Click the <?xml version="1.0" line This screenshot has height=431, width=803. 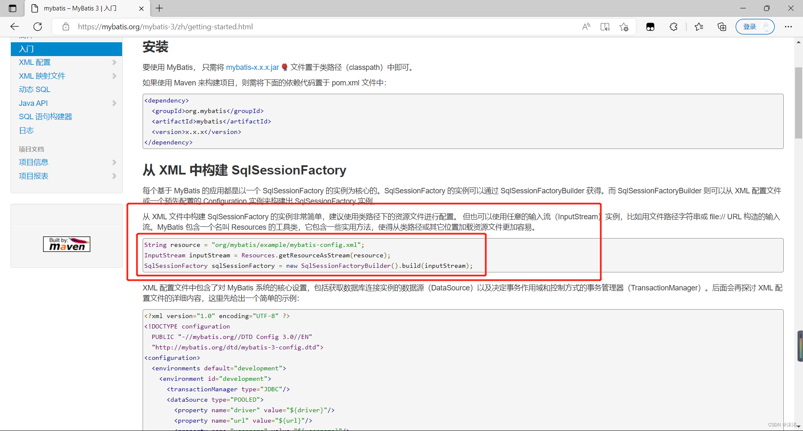[217, 316]
